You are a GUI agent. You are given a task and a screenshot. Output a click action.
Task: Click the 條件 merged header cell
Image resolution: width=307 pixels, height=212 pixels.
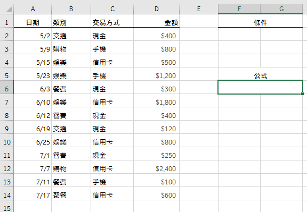(261, 23)
